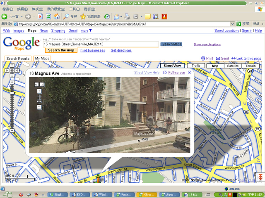Zoom in the map with plus button
The height and width of the screenshot is (198, 265).
click(x=12, y=82)
